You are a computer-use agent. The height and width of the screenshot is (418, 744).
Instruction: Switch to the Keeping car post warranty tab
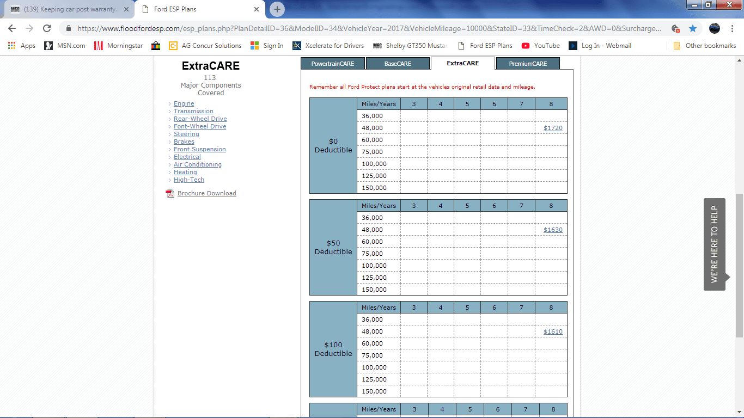tap(69, 9)
